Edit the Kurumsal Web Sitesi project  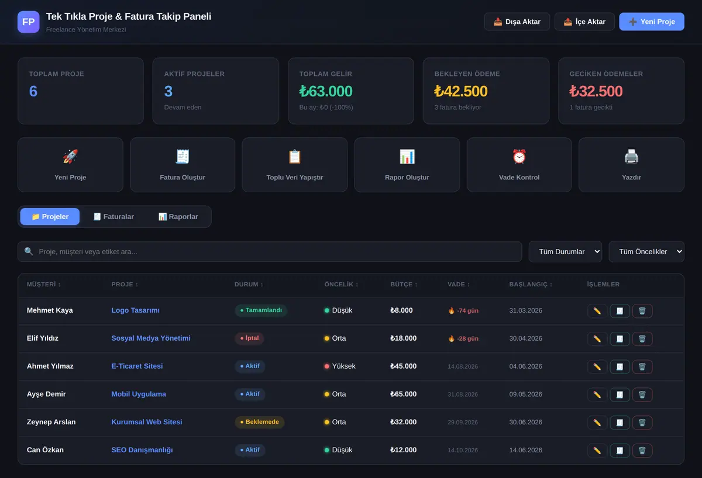pos(597,422)
